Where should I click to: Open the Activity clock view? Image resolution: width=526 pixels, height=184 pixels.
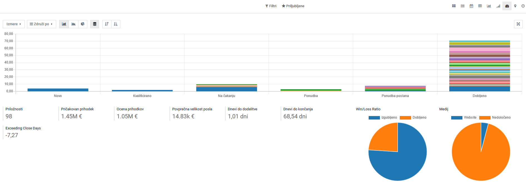click(523, 6)
